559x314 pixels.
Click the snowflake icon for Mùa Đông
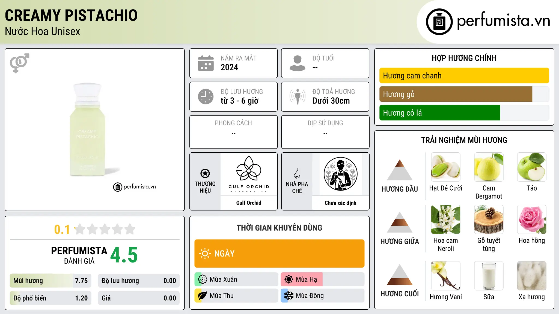[289, 296]
